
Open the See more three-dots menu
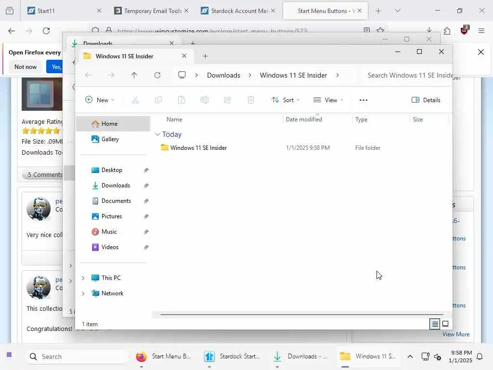(x=363, y=100)
